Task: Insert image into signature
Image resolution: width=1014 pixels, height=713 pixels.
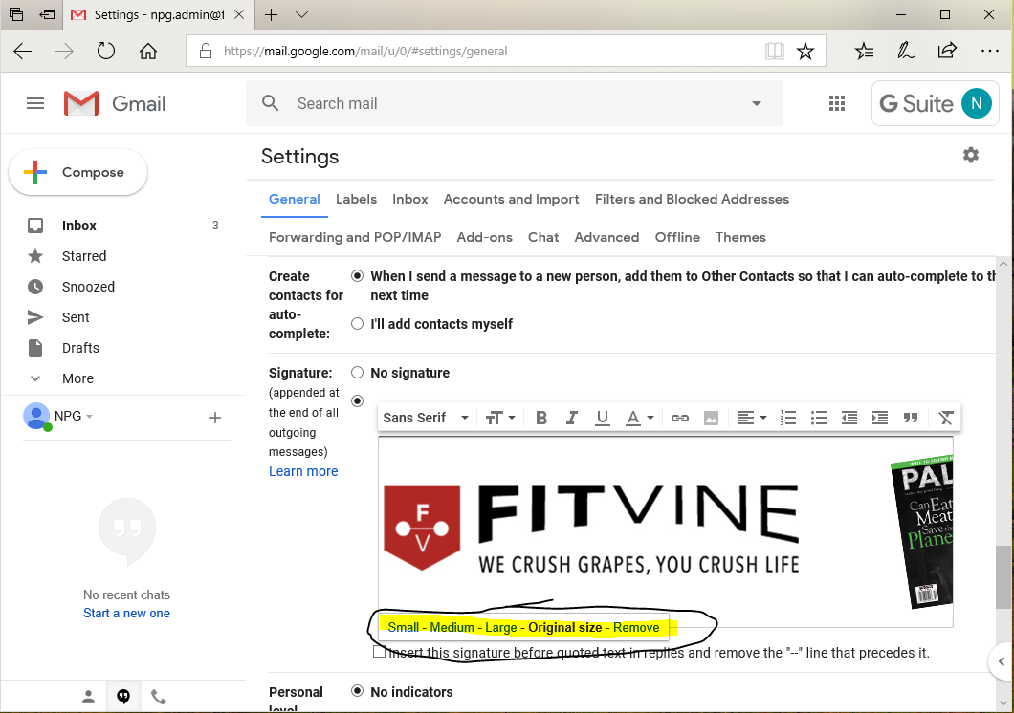Action: tap(711, 418)
